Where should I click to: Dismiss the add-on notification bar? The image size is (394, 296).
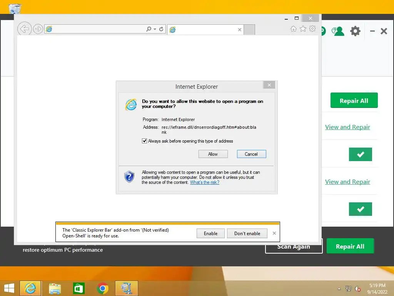pos(274,233)
